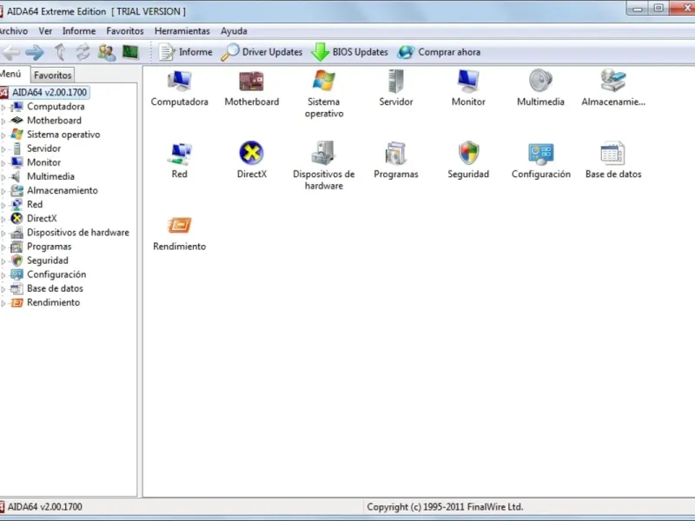Image resolution: width=695 pixels, height=521 pixels.
Task: Open the Servidor icon in main pane
Action: click(x=396, y=81)
